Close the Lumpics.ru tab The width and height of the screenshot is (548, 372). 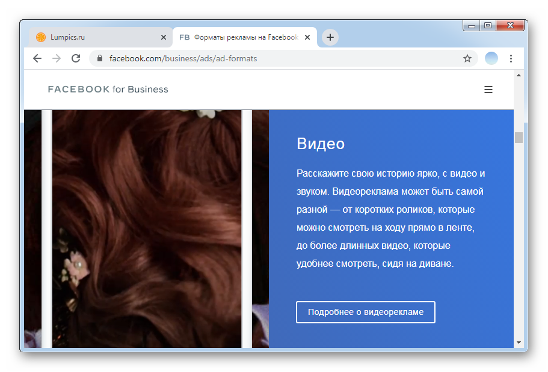click(x=163, y=37)
